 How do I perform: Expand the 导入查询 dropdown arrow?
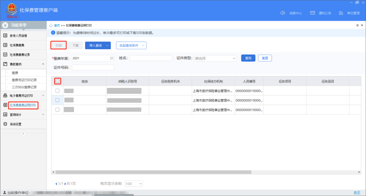pyautogui.click(x=107, y=46)
